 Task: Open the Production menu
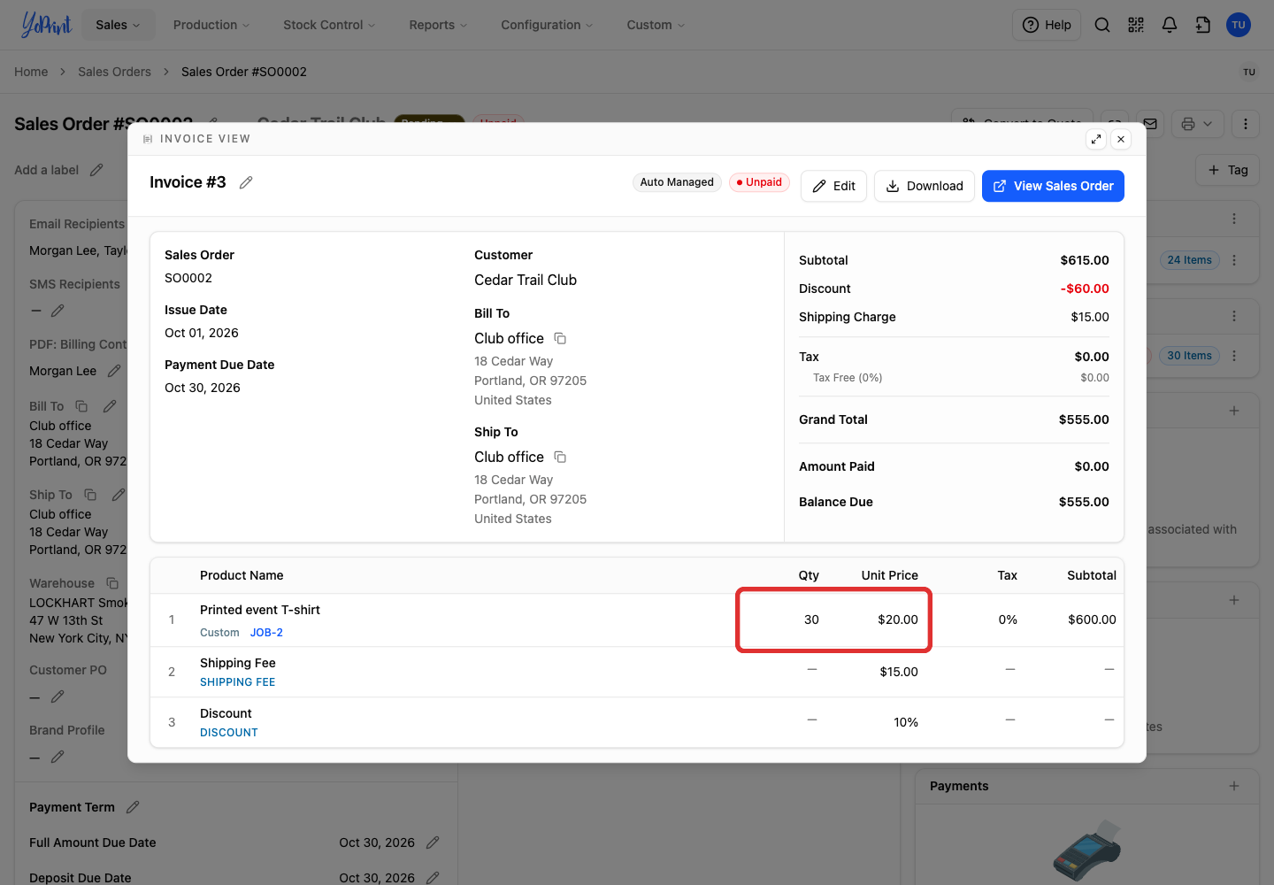point(211,25)
